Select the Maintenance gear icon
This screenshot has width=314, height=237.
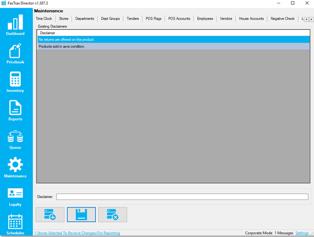(15, 164)
